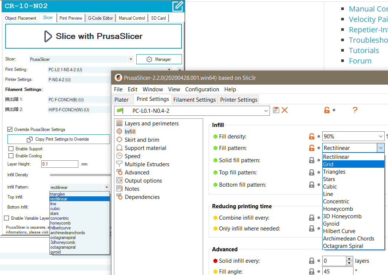Click the lock icon for Solid infill every
Screen dimensions: 388x275
[312, 261]
